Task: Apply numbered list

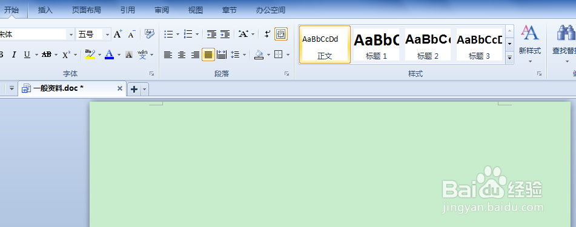Action: pos(188,35)
